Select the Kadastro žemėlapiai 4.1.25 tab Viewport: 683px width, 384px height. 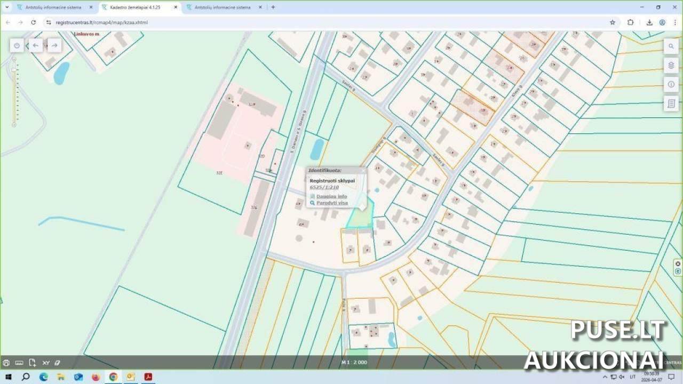135,7
